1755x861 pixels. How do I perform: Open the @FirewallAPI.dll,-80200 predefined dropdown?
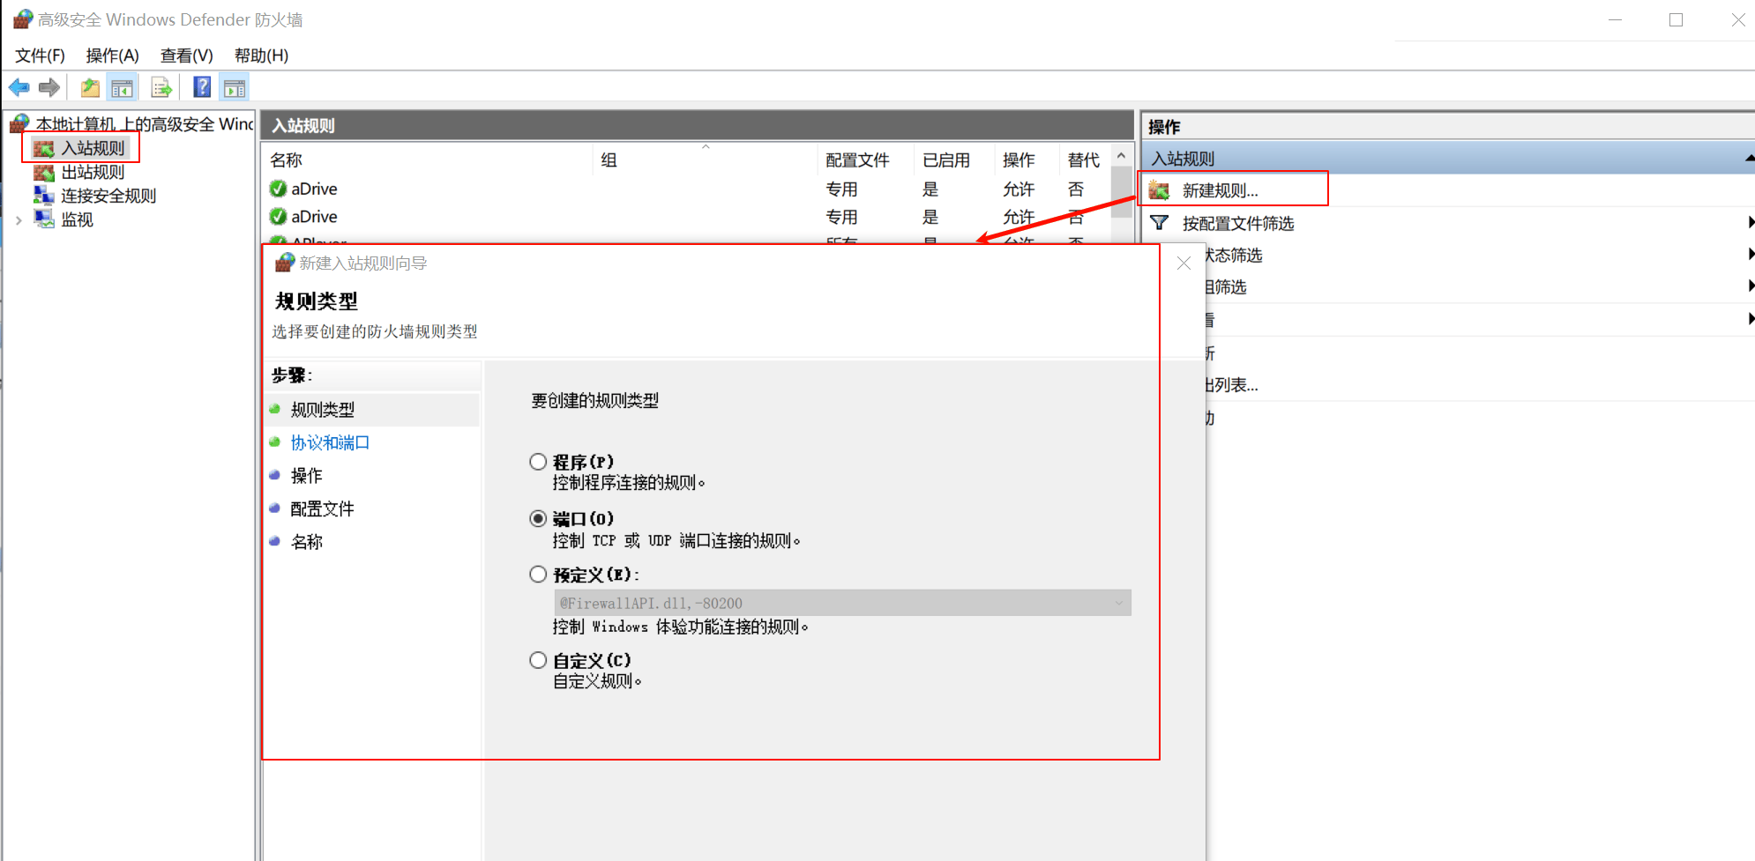(842, 603)
